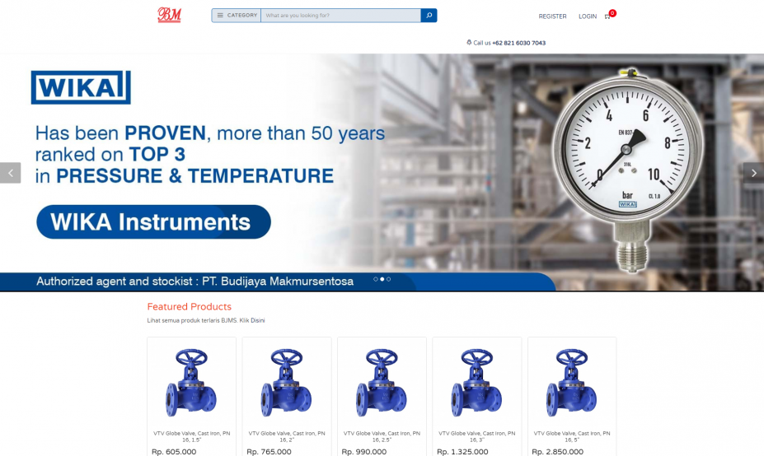This screenshot has width=764, height=456.
Task: Click title of VTV Globe Valve PN 16, 1.5"
Action: coord(191,436)
